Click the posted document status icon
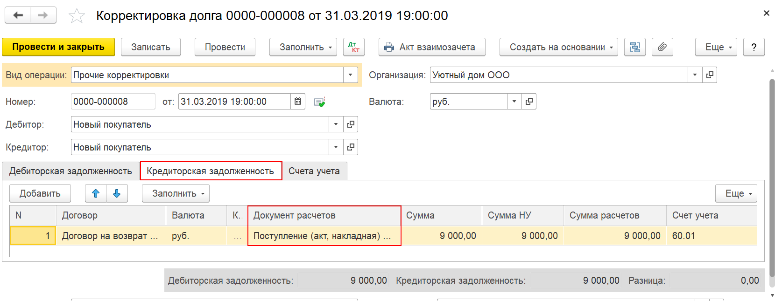The image size is (775, 301). tap(319, 102)
